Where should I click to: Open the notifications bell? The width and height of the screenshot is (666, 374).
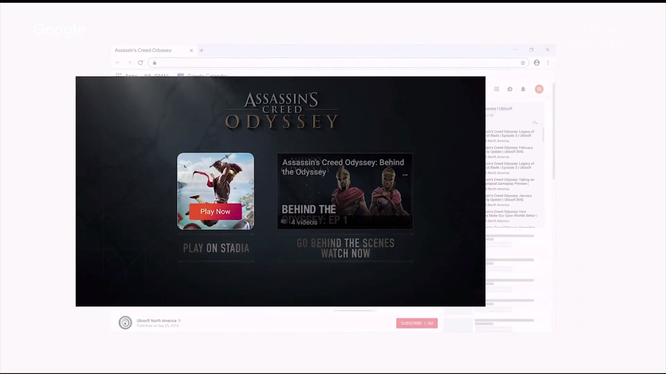click(x=523, y=89)
